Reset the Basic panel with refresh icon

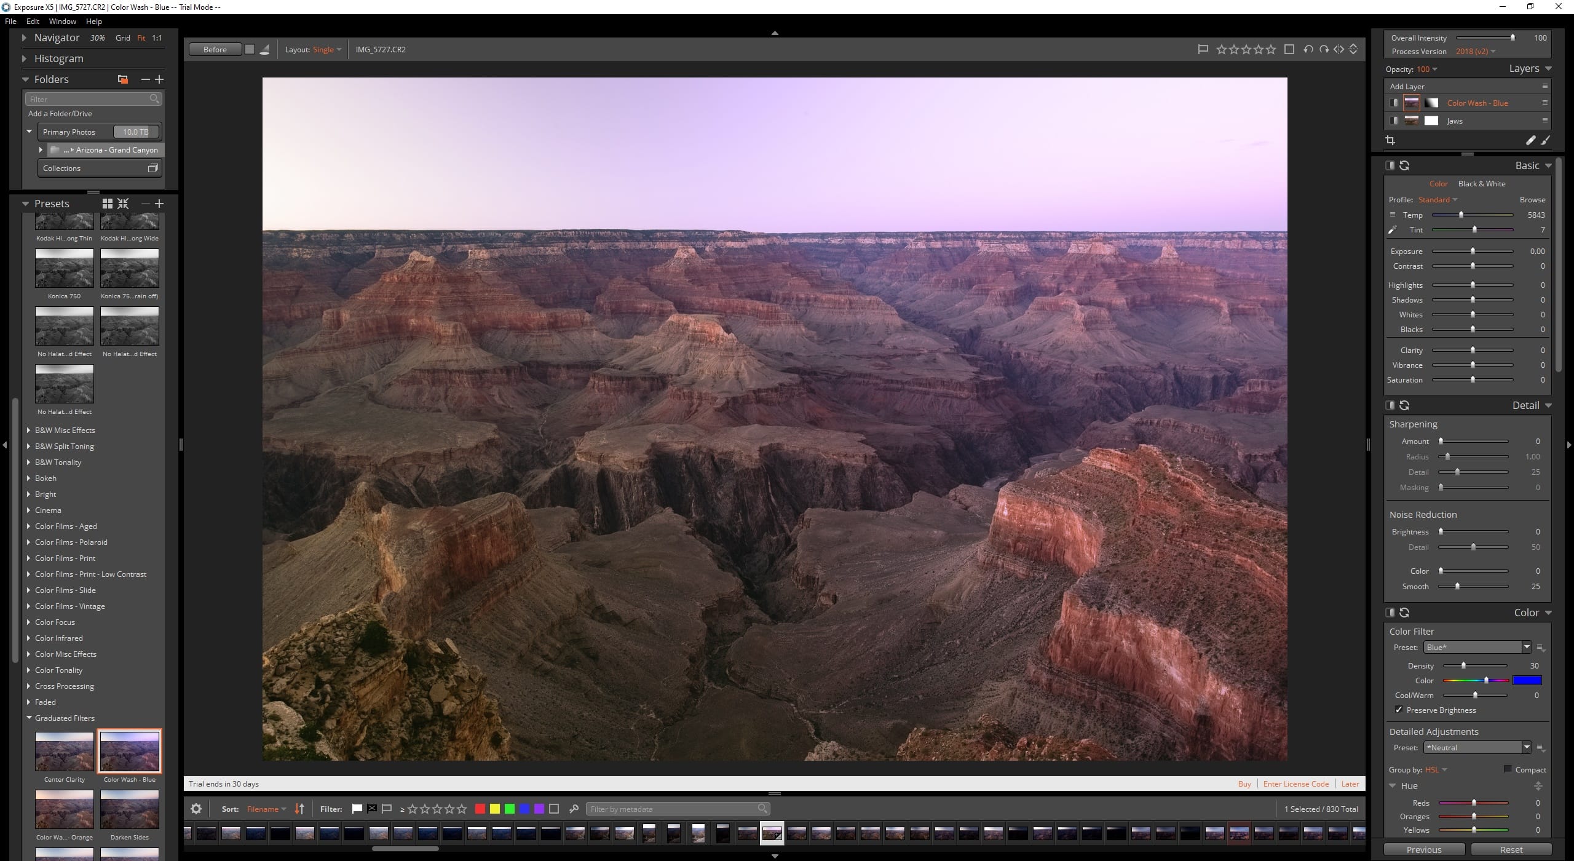tap(1404, 165)
